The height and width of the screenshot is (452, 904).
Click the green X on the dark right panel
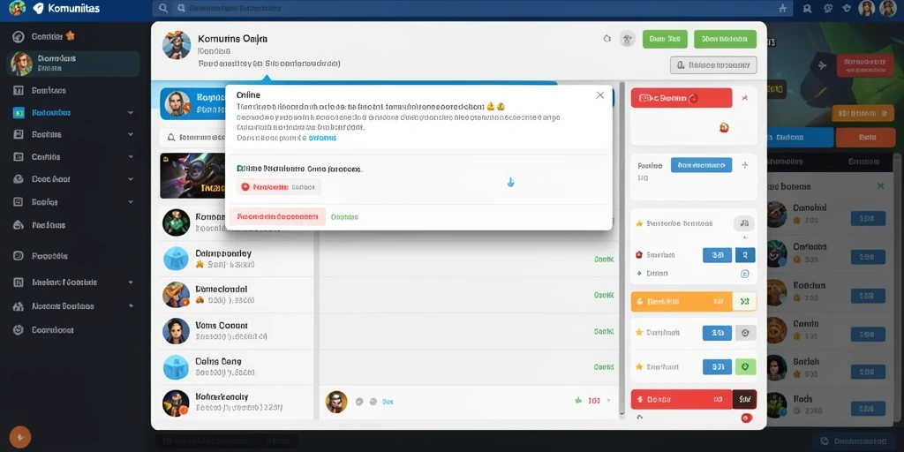[880, 185]
